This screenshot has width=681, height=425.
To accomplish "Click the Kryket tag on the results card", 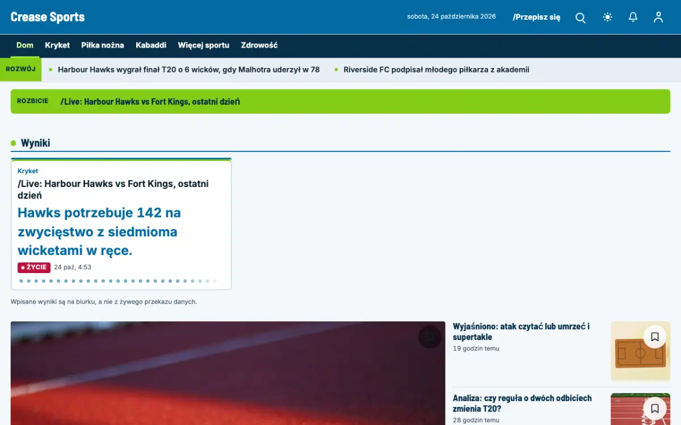I will pos(28,171).
